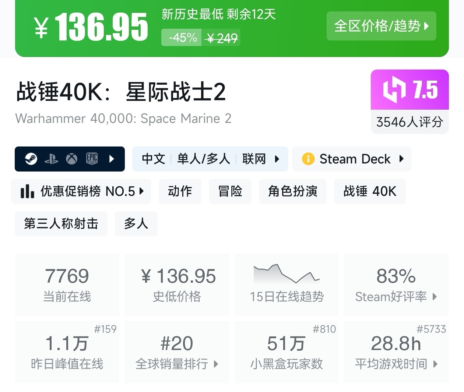
Task: Click the Steam Deck info icon
Action: (308, 159)
